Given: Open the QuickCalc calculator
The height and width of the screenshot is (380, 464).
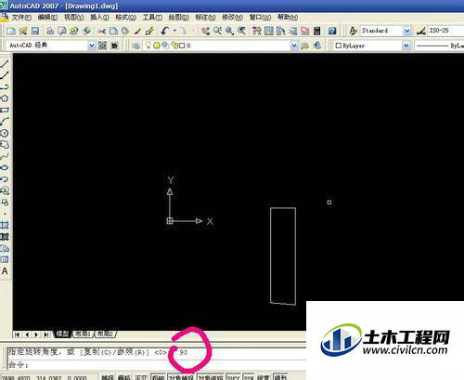Looking at the screenshot, I should coord(316,31).
